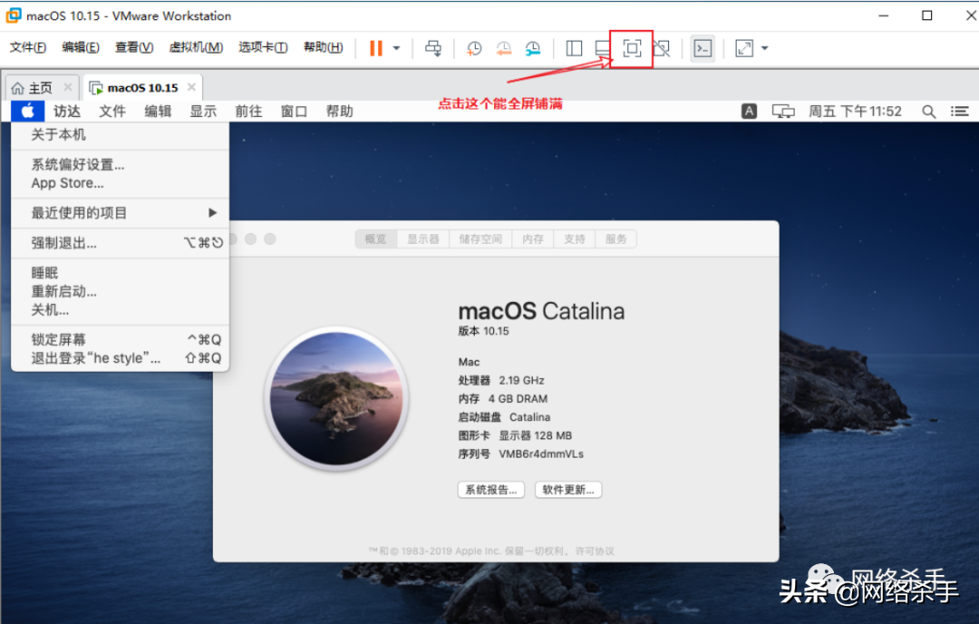Maximize the VMware Workstation window
Screen dimensions: 979x624
point(927,15)
